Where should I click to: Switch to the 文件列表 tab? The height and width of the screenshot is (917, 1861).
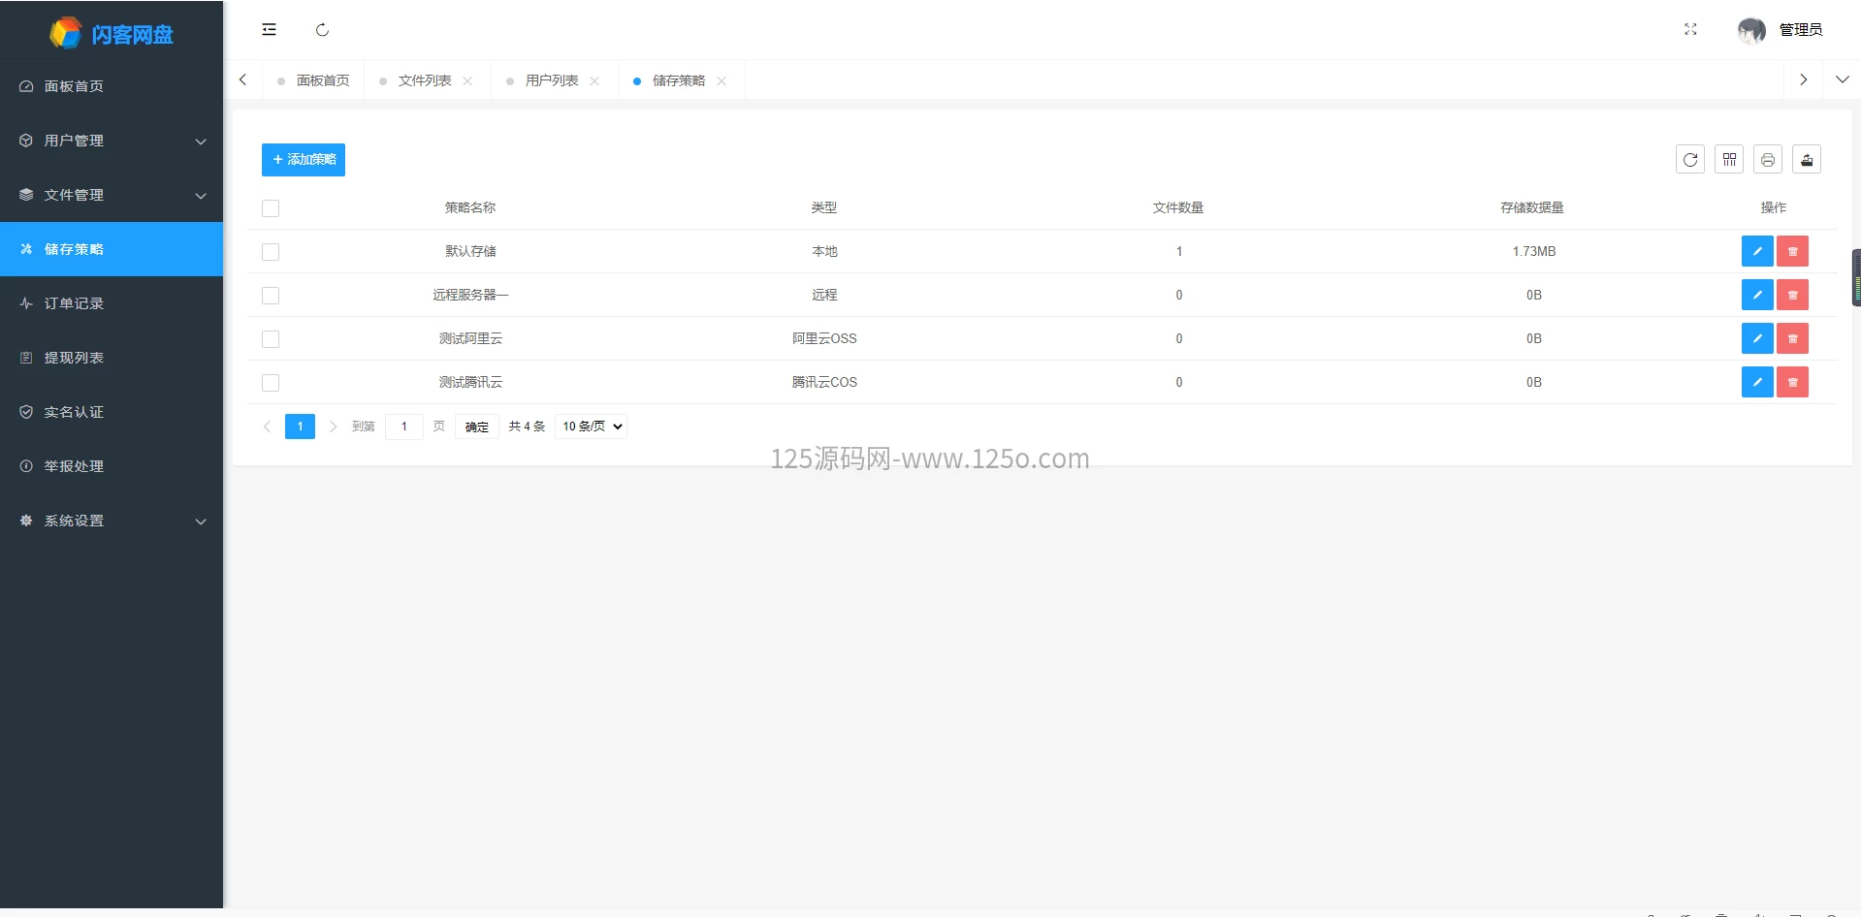pos(425,80)
